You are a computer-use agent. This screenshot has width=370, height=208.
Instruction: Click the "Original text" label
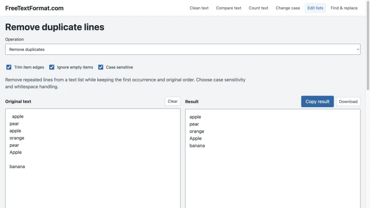coord(18,101)
